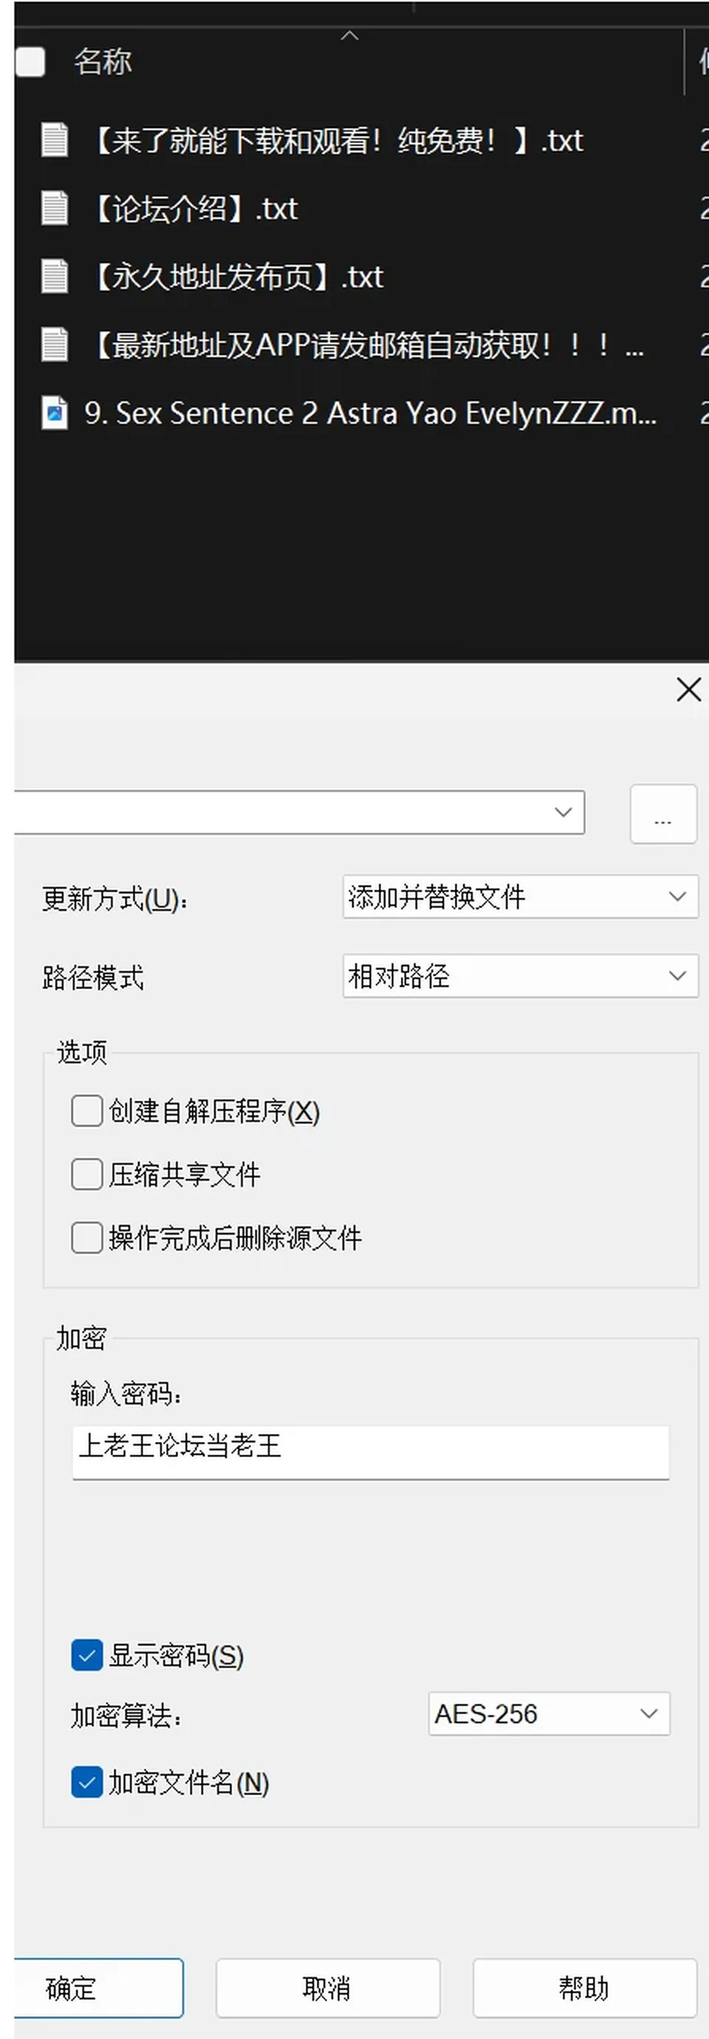
Task: Click the text file icon for 论坛介绍.txt
Action: tap(55, 208)
